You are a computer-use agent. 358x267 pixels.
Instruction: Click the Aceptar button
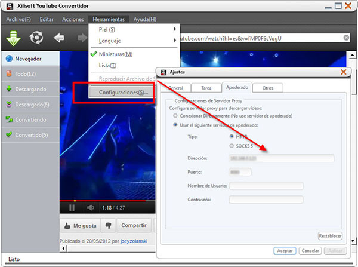(285, 251)
